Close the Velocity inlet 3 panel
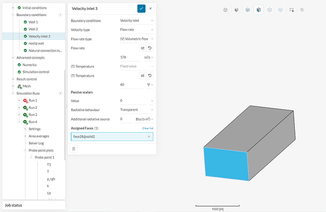Viewport: 326px width, 212px height. pyautogui.click(x=150, y=9)
